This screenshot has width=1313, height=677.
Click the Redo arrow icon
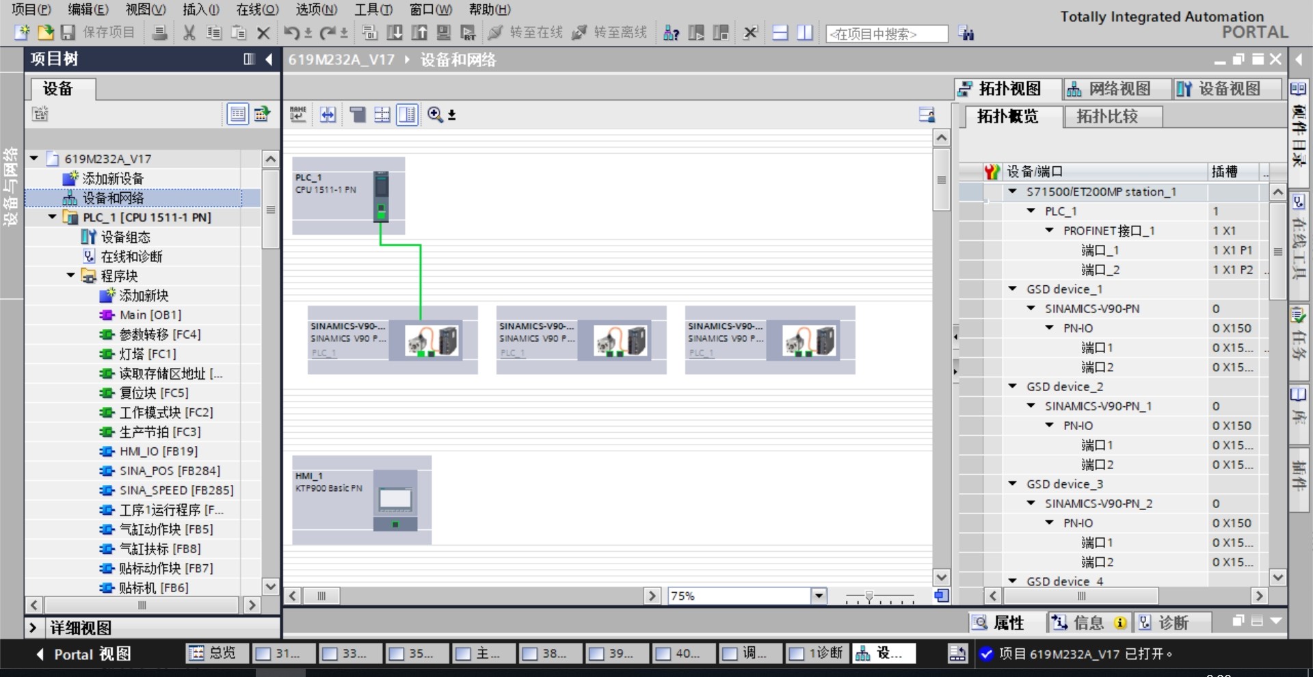pos(328,32)
